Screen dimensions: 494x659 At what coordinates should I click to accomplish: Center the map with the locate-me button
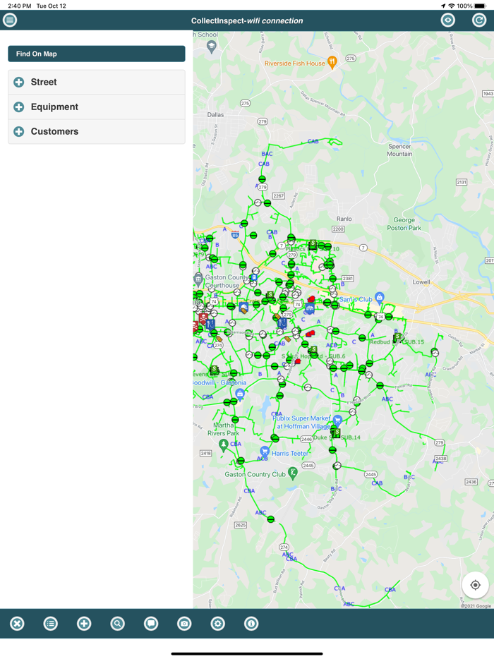point(475,585)
